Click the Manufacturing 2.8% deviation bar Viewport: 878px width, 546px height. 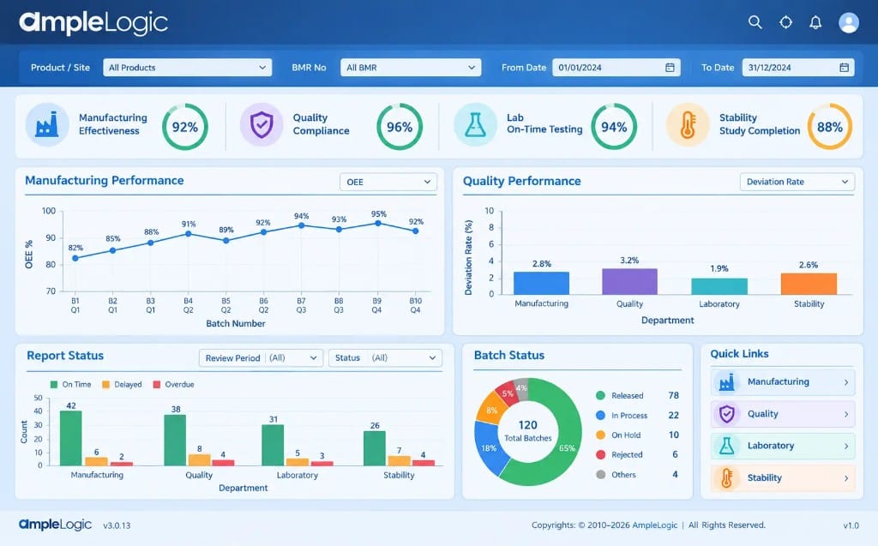tap(541, 283)
